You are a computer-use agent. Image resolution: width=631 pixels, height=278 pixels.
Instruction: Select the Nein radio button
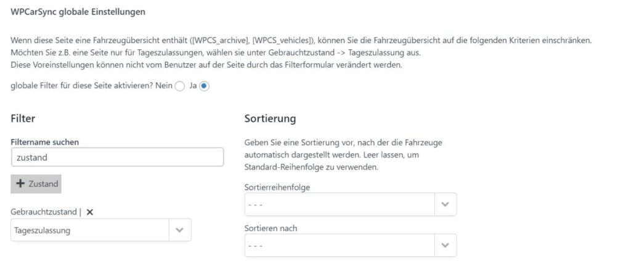[x=179, y=87]
